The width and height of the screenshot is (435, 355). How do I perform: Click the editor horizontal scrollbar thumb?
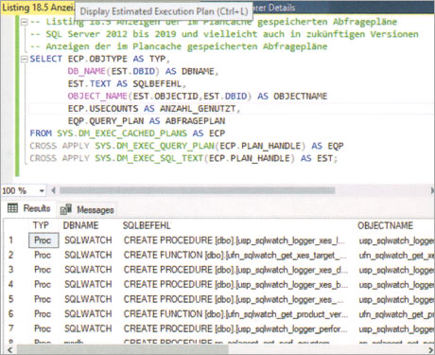click(x=197, y=190)
